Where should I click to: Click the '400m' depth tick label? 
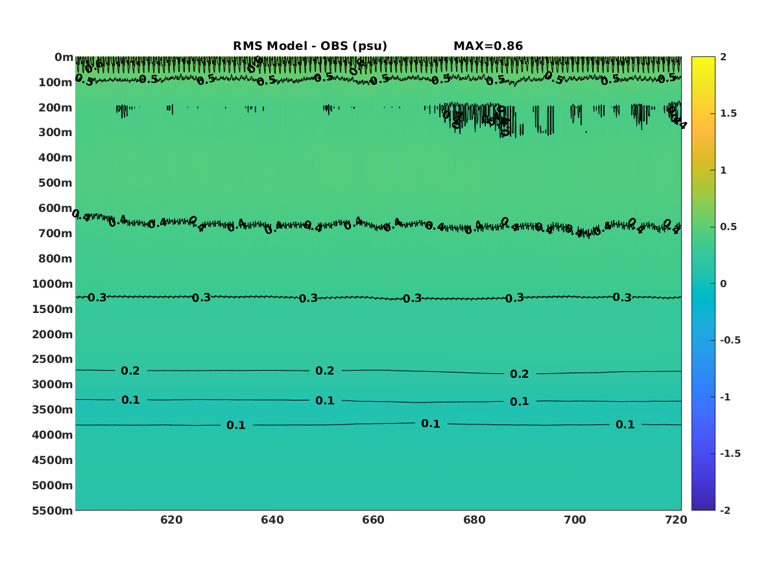(55, 157)
